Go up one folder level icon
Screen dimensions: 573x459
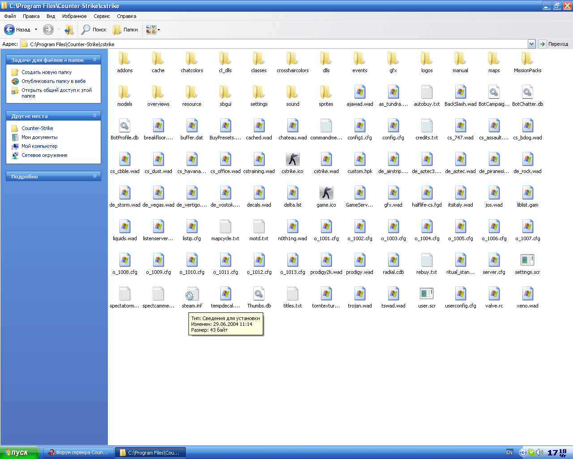69,30
